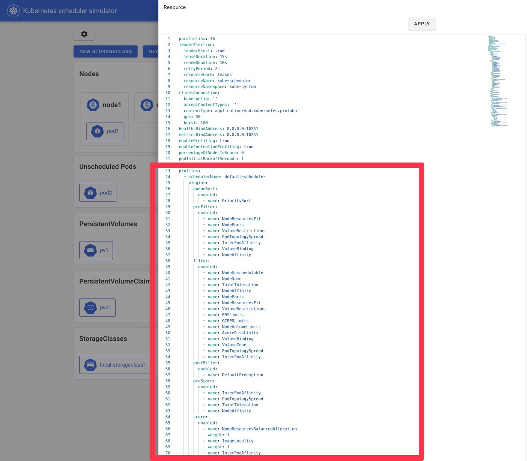
Task: Click 'renewDeadline: 10s' line
Action: tap(205, 62)
